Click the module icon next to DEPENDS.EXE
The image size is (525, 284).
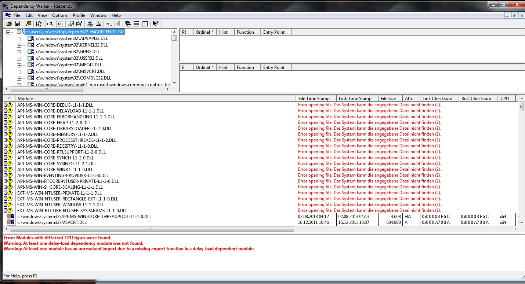(x=20, y=32)
